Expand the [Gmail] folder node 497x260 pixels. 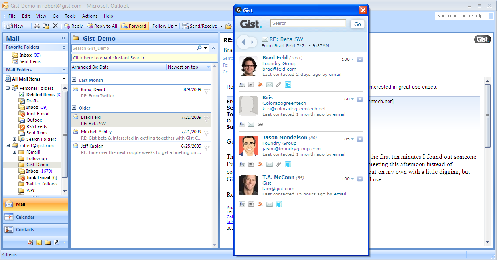tap(15, 152)
